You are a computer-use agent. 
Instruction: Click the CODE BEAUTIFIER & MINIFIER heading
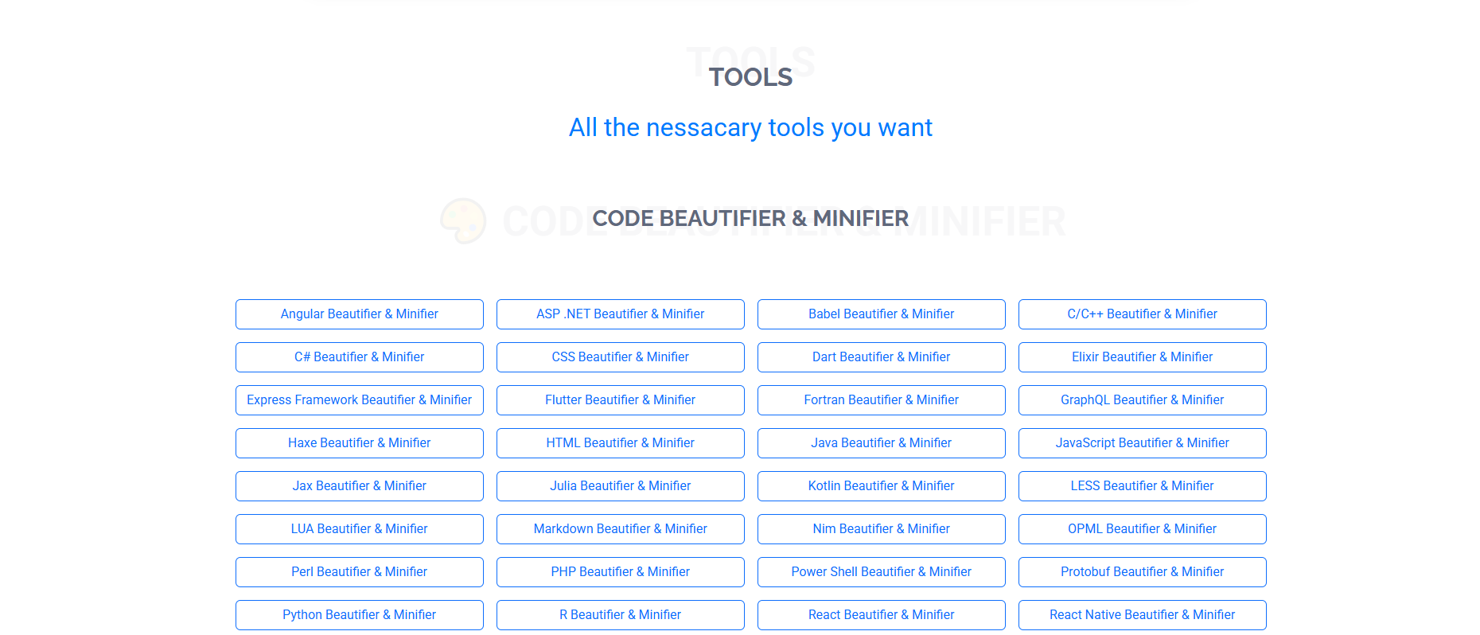coord(750,218)
